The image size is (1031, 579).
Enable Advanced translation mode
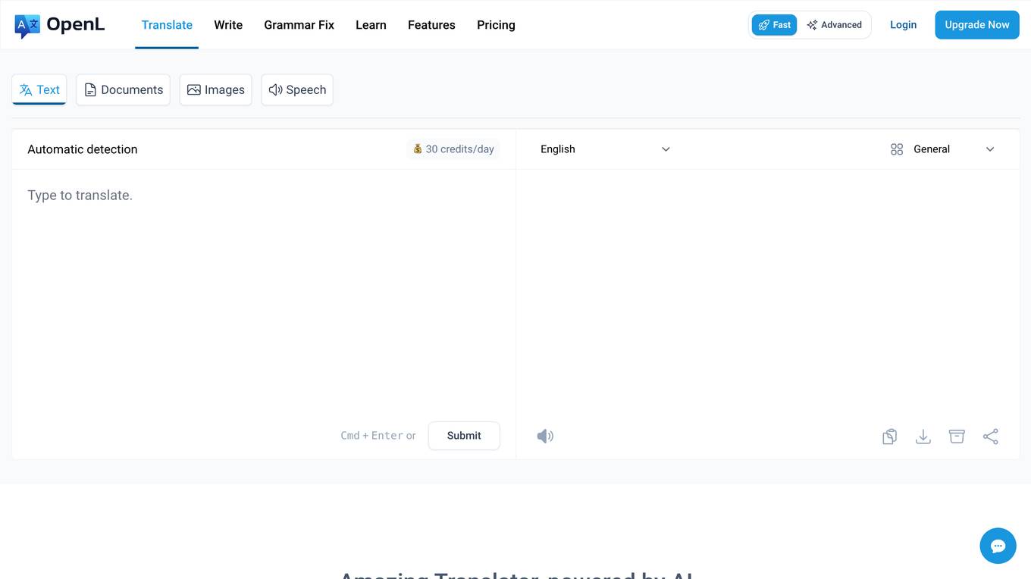(x=834, y=25)
